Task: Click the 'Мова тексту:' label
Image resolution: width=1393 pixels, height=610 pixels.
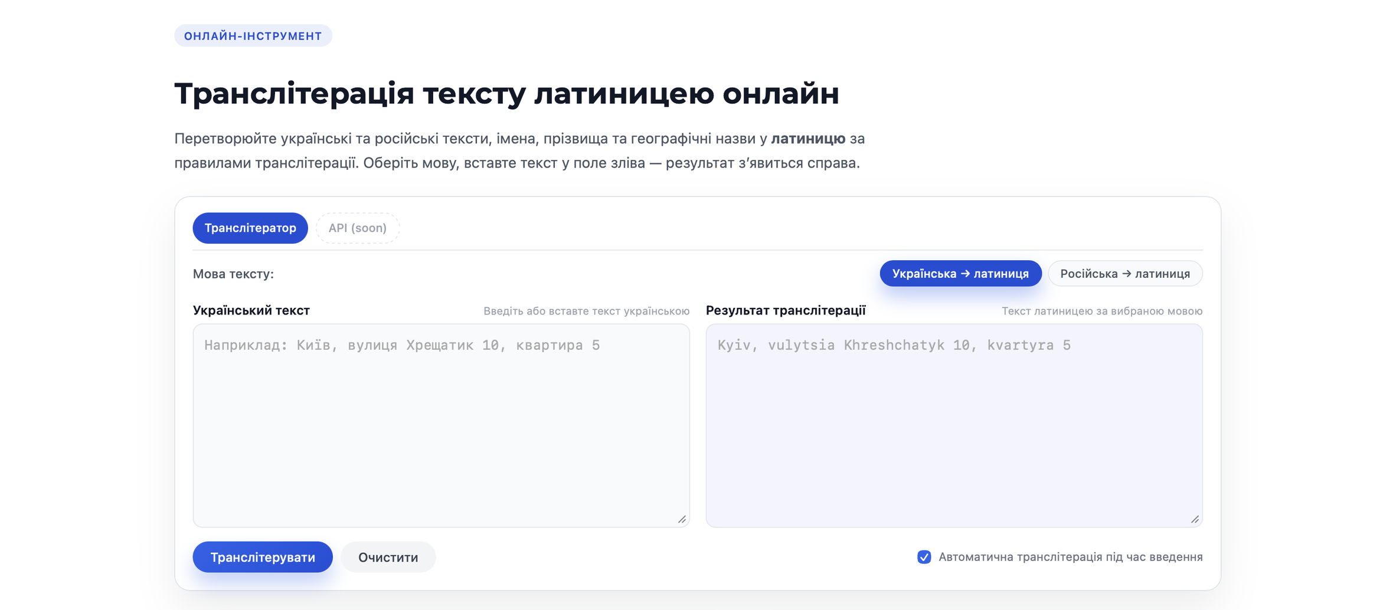Action: point(233,274)
